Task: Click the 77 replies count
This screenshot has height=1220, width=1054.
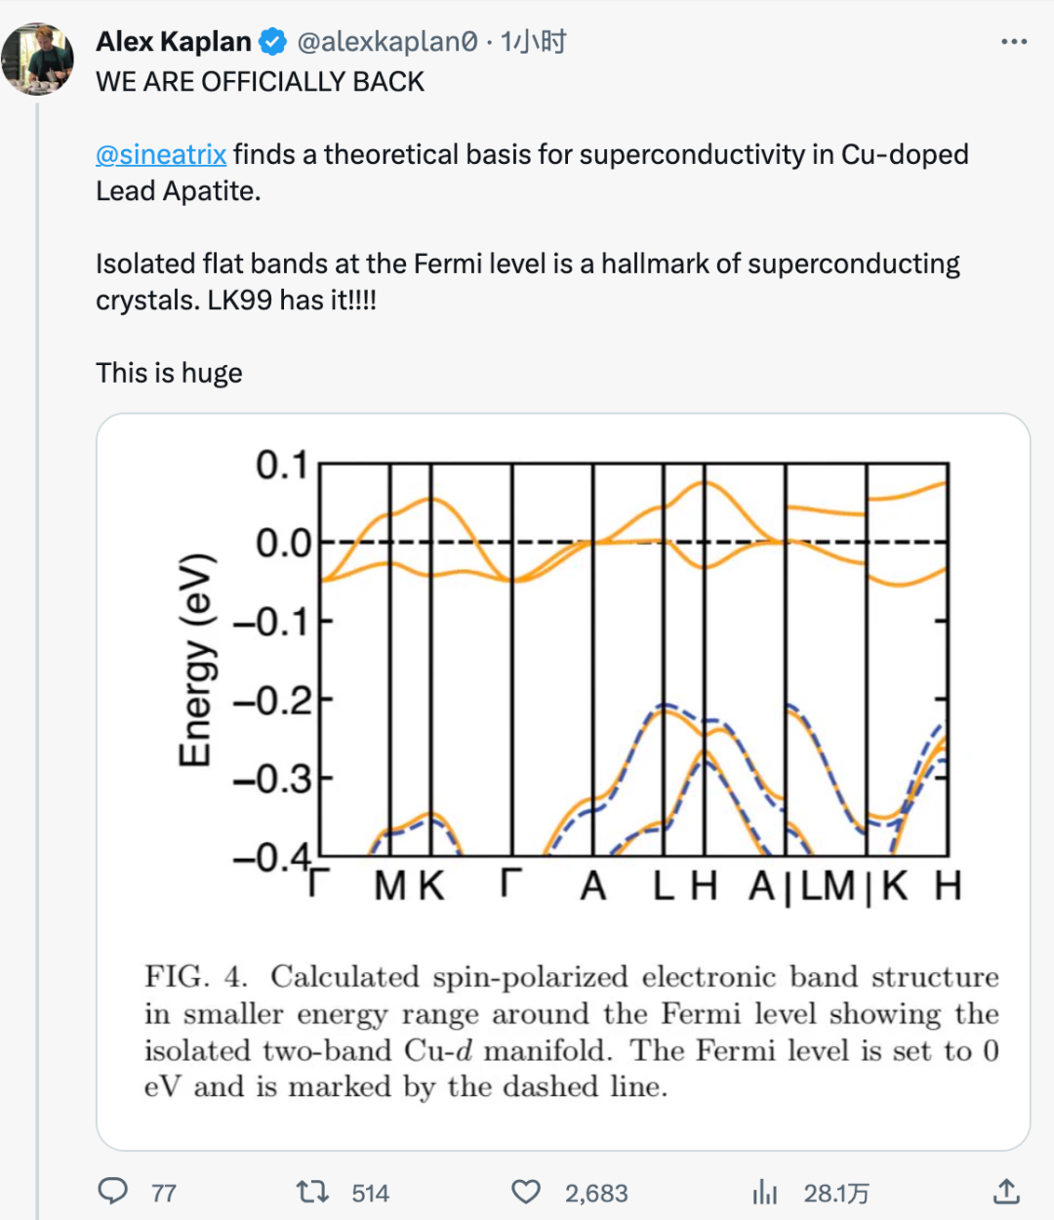Action: [x=164, y=1193]
